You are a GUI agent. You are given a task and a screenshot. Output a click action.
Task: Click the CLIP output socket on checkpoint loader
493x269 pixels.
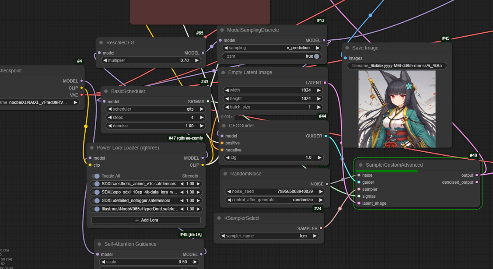pos(81,88)
